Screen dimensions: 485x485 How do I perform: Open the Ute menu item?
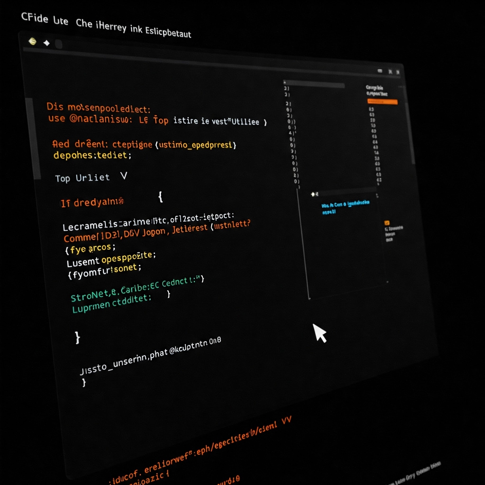[x=61, y=20]
